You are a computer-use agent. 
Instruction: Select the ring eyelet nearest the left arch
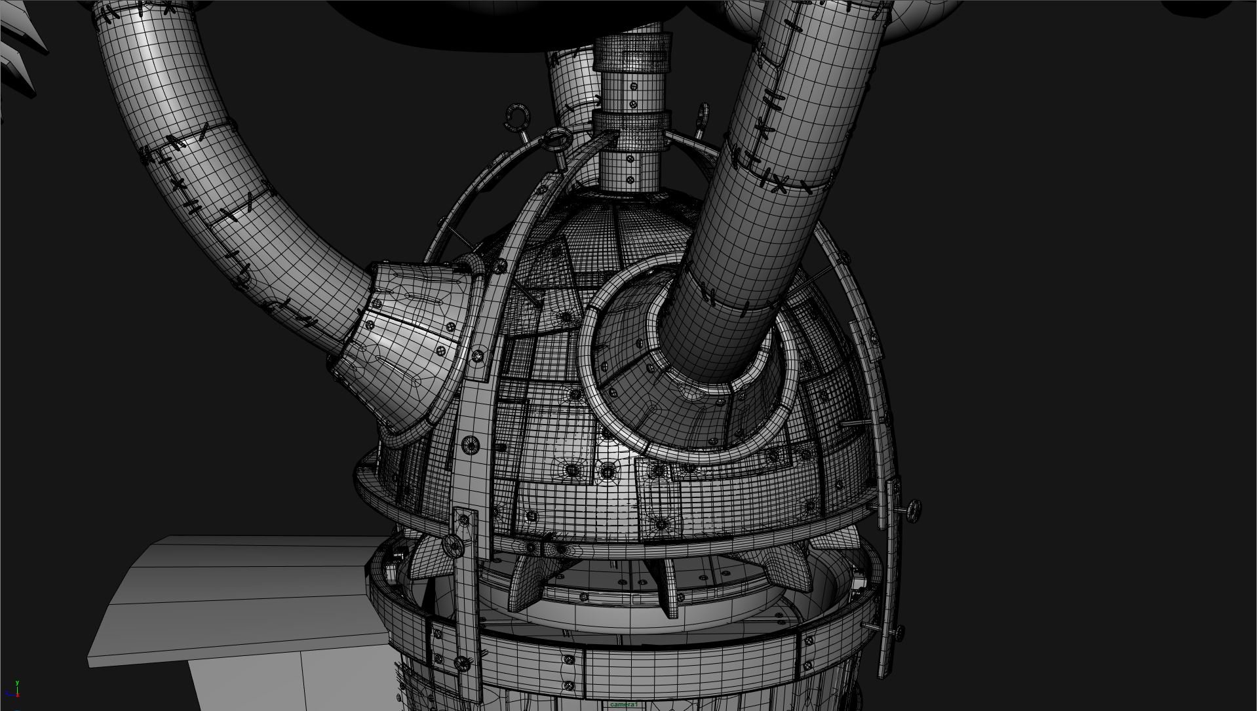click(556, 140)
